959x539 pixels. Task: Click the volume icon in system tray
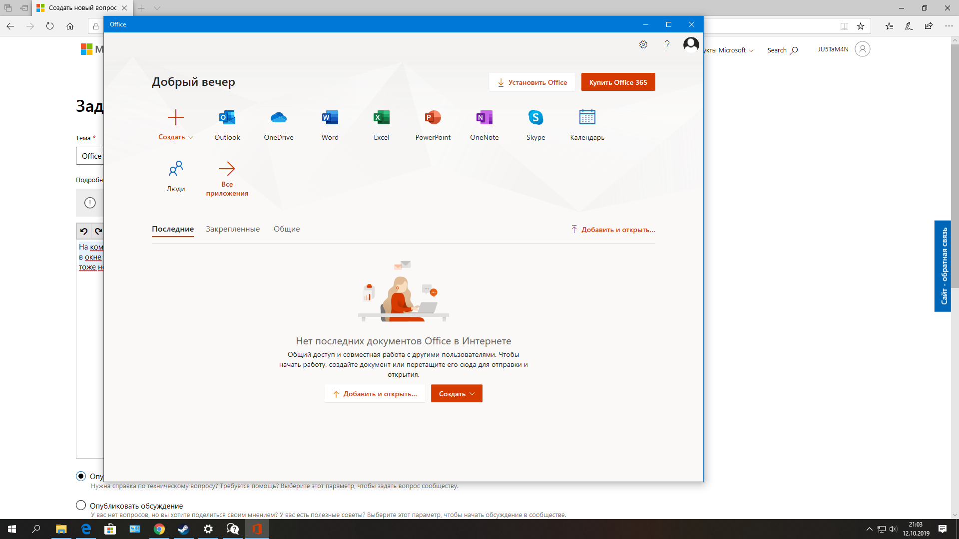(893, 529)
